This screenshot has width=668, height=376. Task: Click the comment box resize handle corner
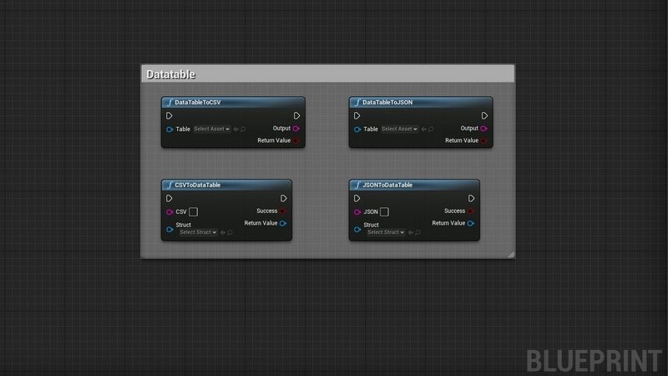click(x=511, y=254)
